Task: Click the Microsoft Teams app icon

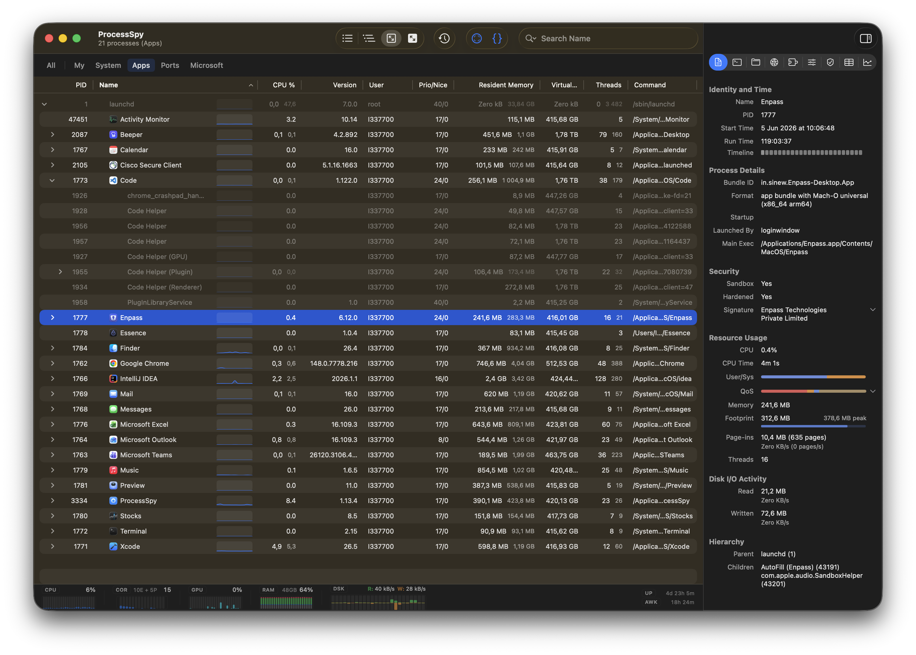Action: point(113,455)
